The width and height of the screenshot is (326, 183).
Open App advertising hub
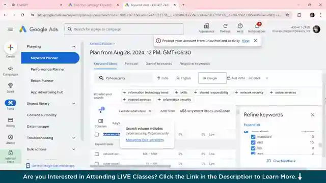(x=47, y=92)
